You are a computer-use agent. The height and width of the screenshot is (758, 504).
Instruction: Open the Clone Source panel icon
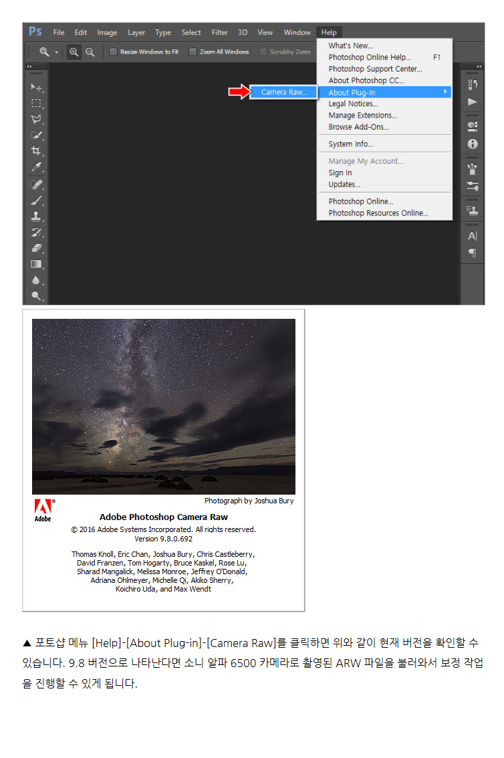coord(473,211)
